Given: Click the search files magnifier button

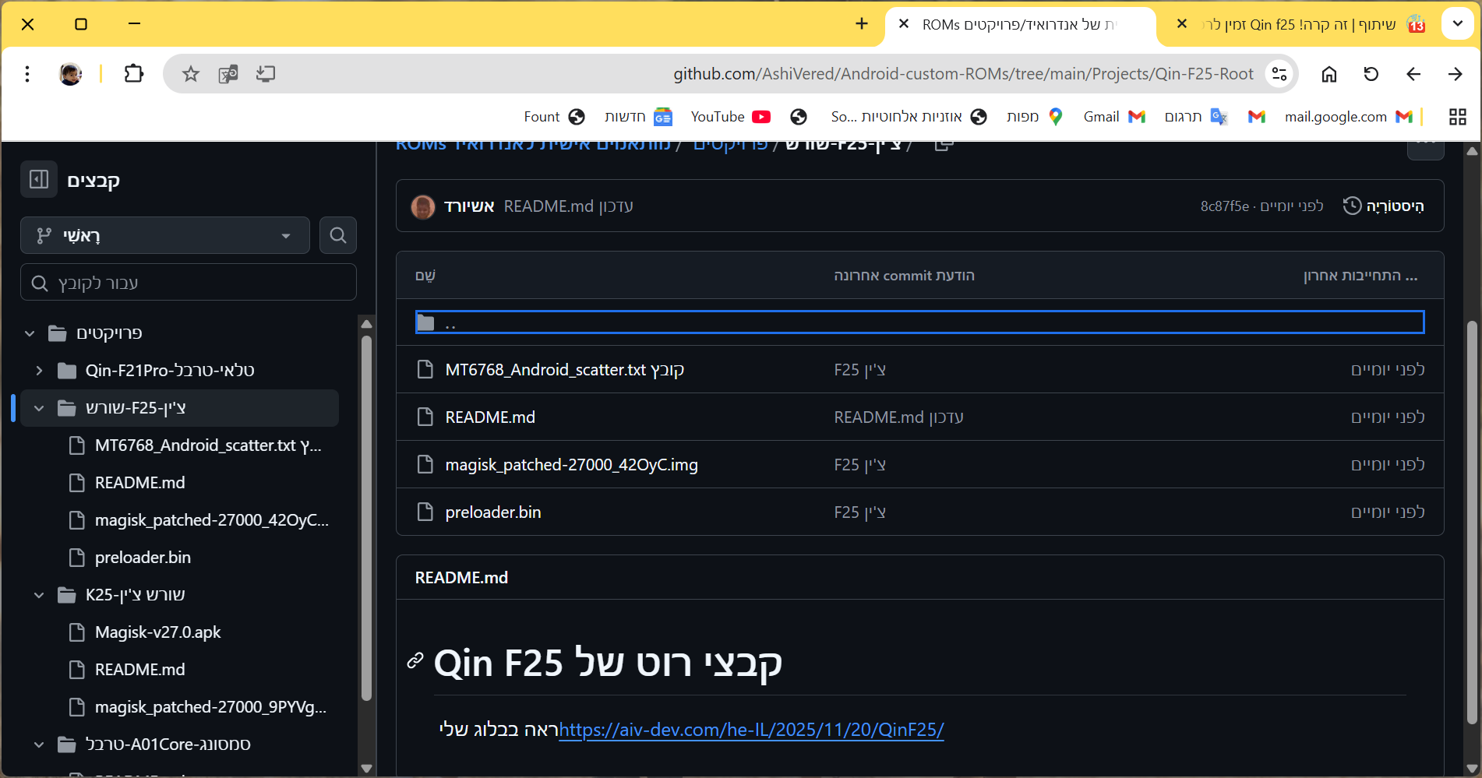Looking at the screenshot, I should click(x=337, y=235).
